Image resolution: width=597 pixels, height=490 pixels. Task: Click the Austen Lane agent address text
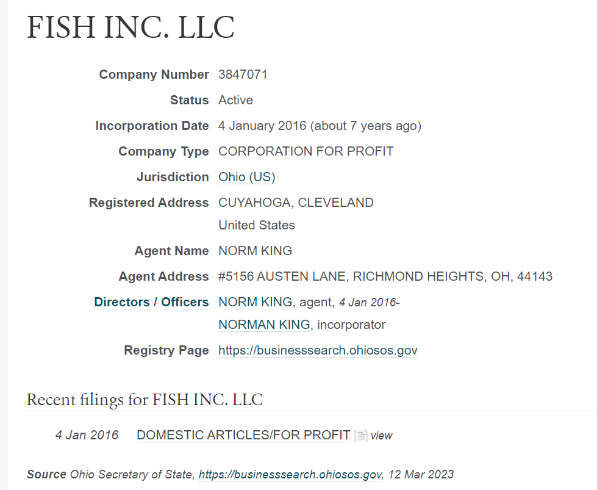(385, 276)
